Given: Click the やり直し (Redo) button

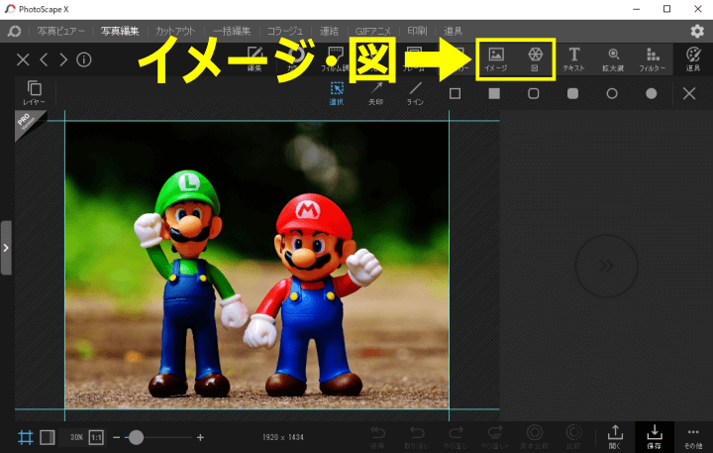Looking at the screenshot, I should tap(456, 437).
